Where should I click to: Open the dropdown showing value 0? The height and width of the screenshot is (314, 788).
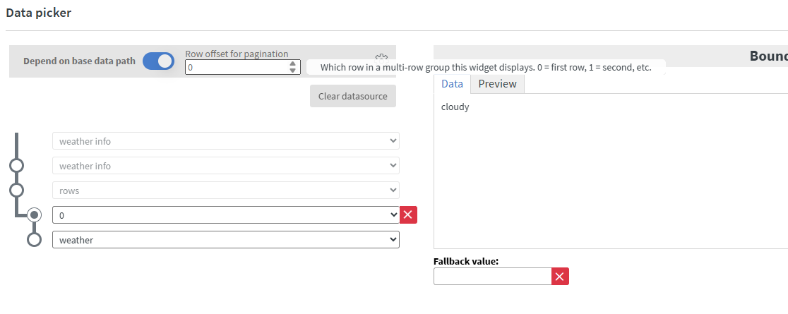click(226, 215)
